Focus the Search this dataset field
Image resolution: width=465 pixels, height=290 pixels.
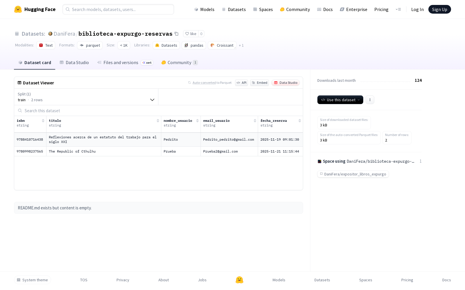(158, 110)
